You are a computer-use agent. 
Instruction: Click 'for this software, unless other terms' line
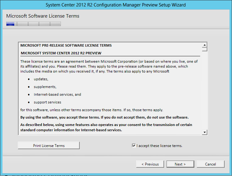tap(91, 110)
